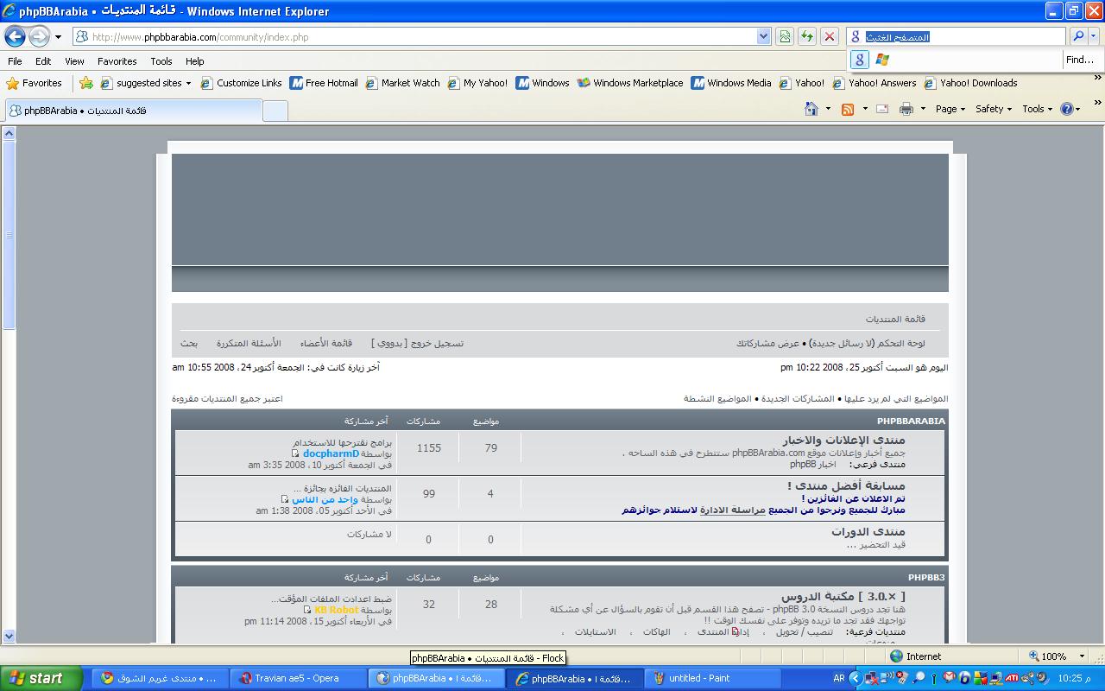Expand the zoom level dropdown arrow
The height and width of the screenshot is (691, 1105).
tap(1083, 656)
